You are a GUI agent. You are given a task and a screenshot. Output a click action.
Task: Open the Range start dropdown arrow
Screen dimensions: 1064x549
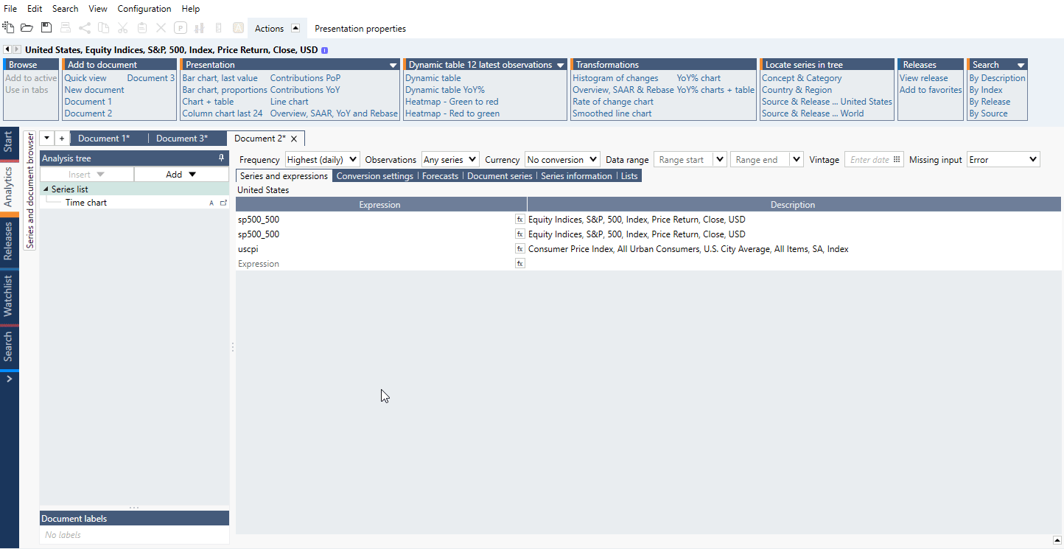pyautogui.click(x=720, y=159)
